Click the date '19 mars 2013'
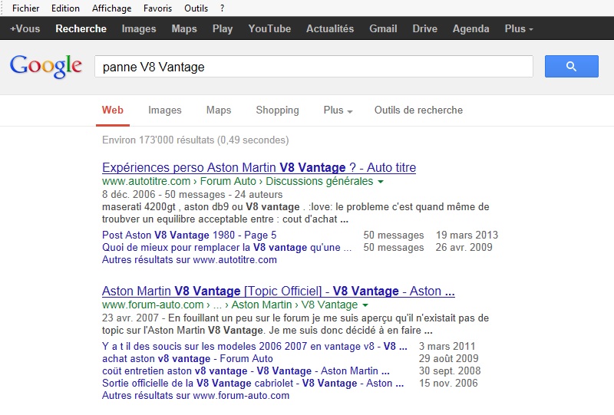Screen dimensions: 614x415 pyautogui.click(x=467, y=235)
